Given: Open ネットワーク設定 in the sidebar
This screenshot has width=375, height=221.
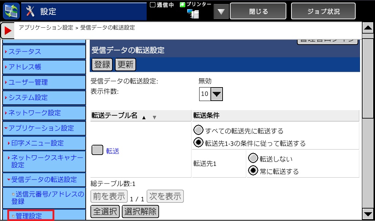Looking at the screenshot, I should click(35, 113).
